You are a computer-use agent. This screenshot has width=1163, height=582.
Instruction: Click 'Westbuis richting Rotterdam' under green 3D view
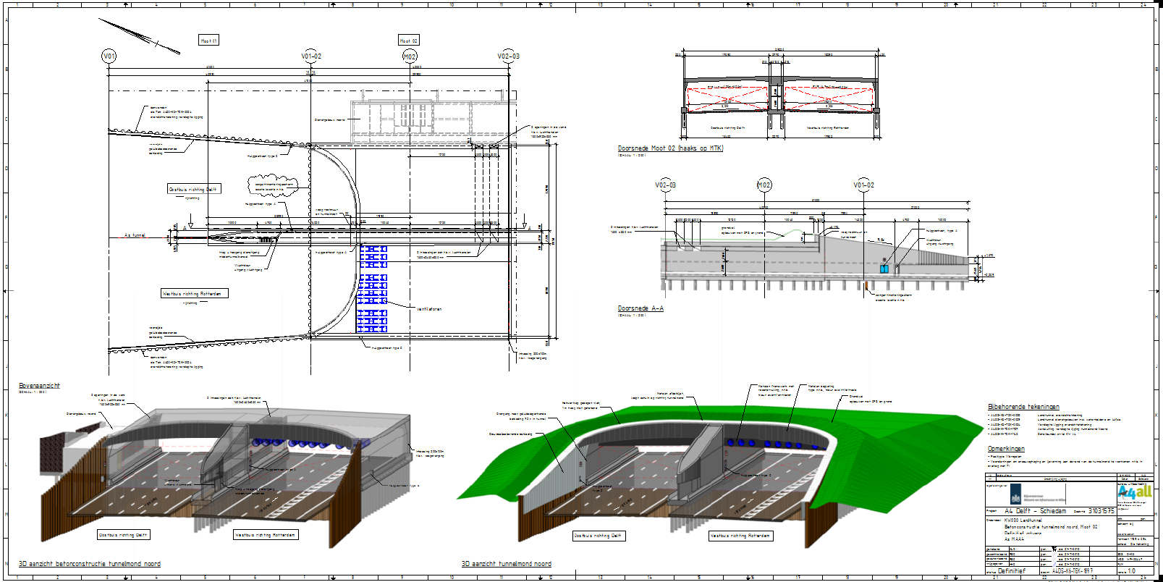[741, 536]
